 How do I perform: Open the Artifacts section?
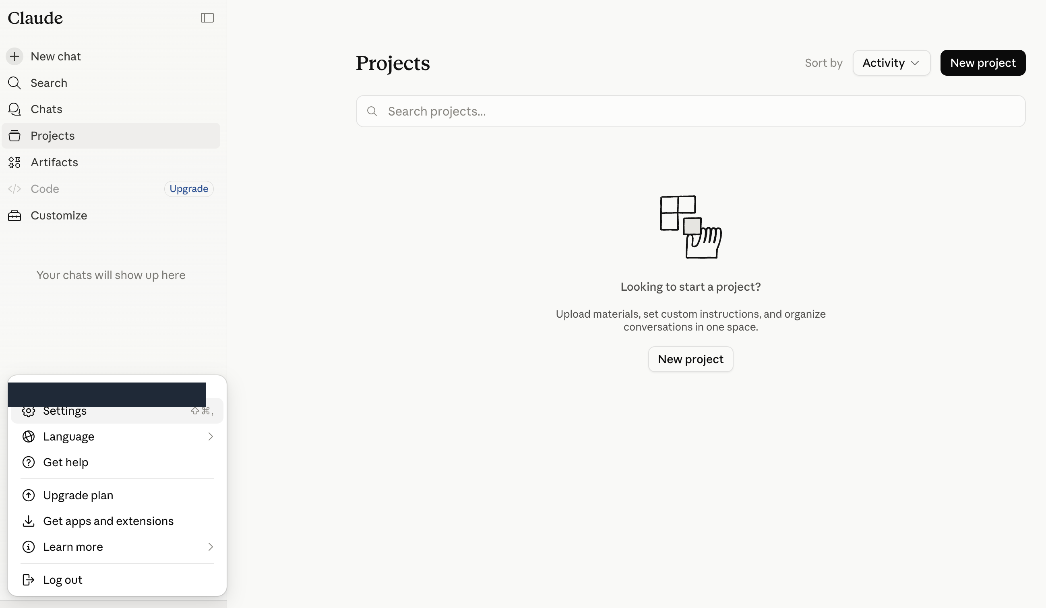(x=111, y=162)
